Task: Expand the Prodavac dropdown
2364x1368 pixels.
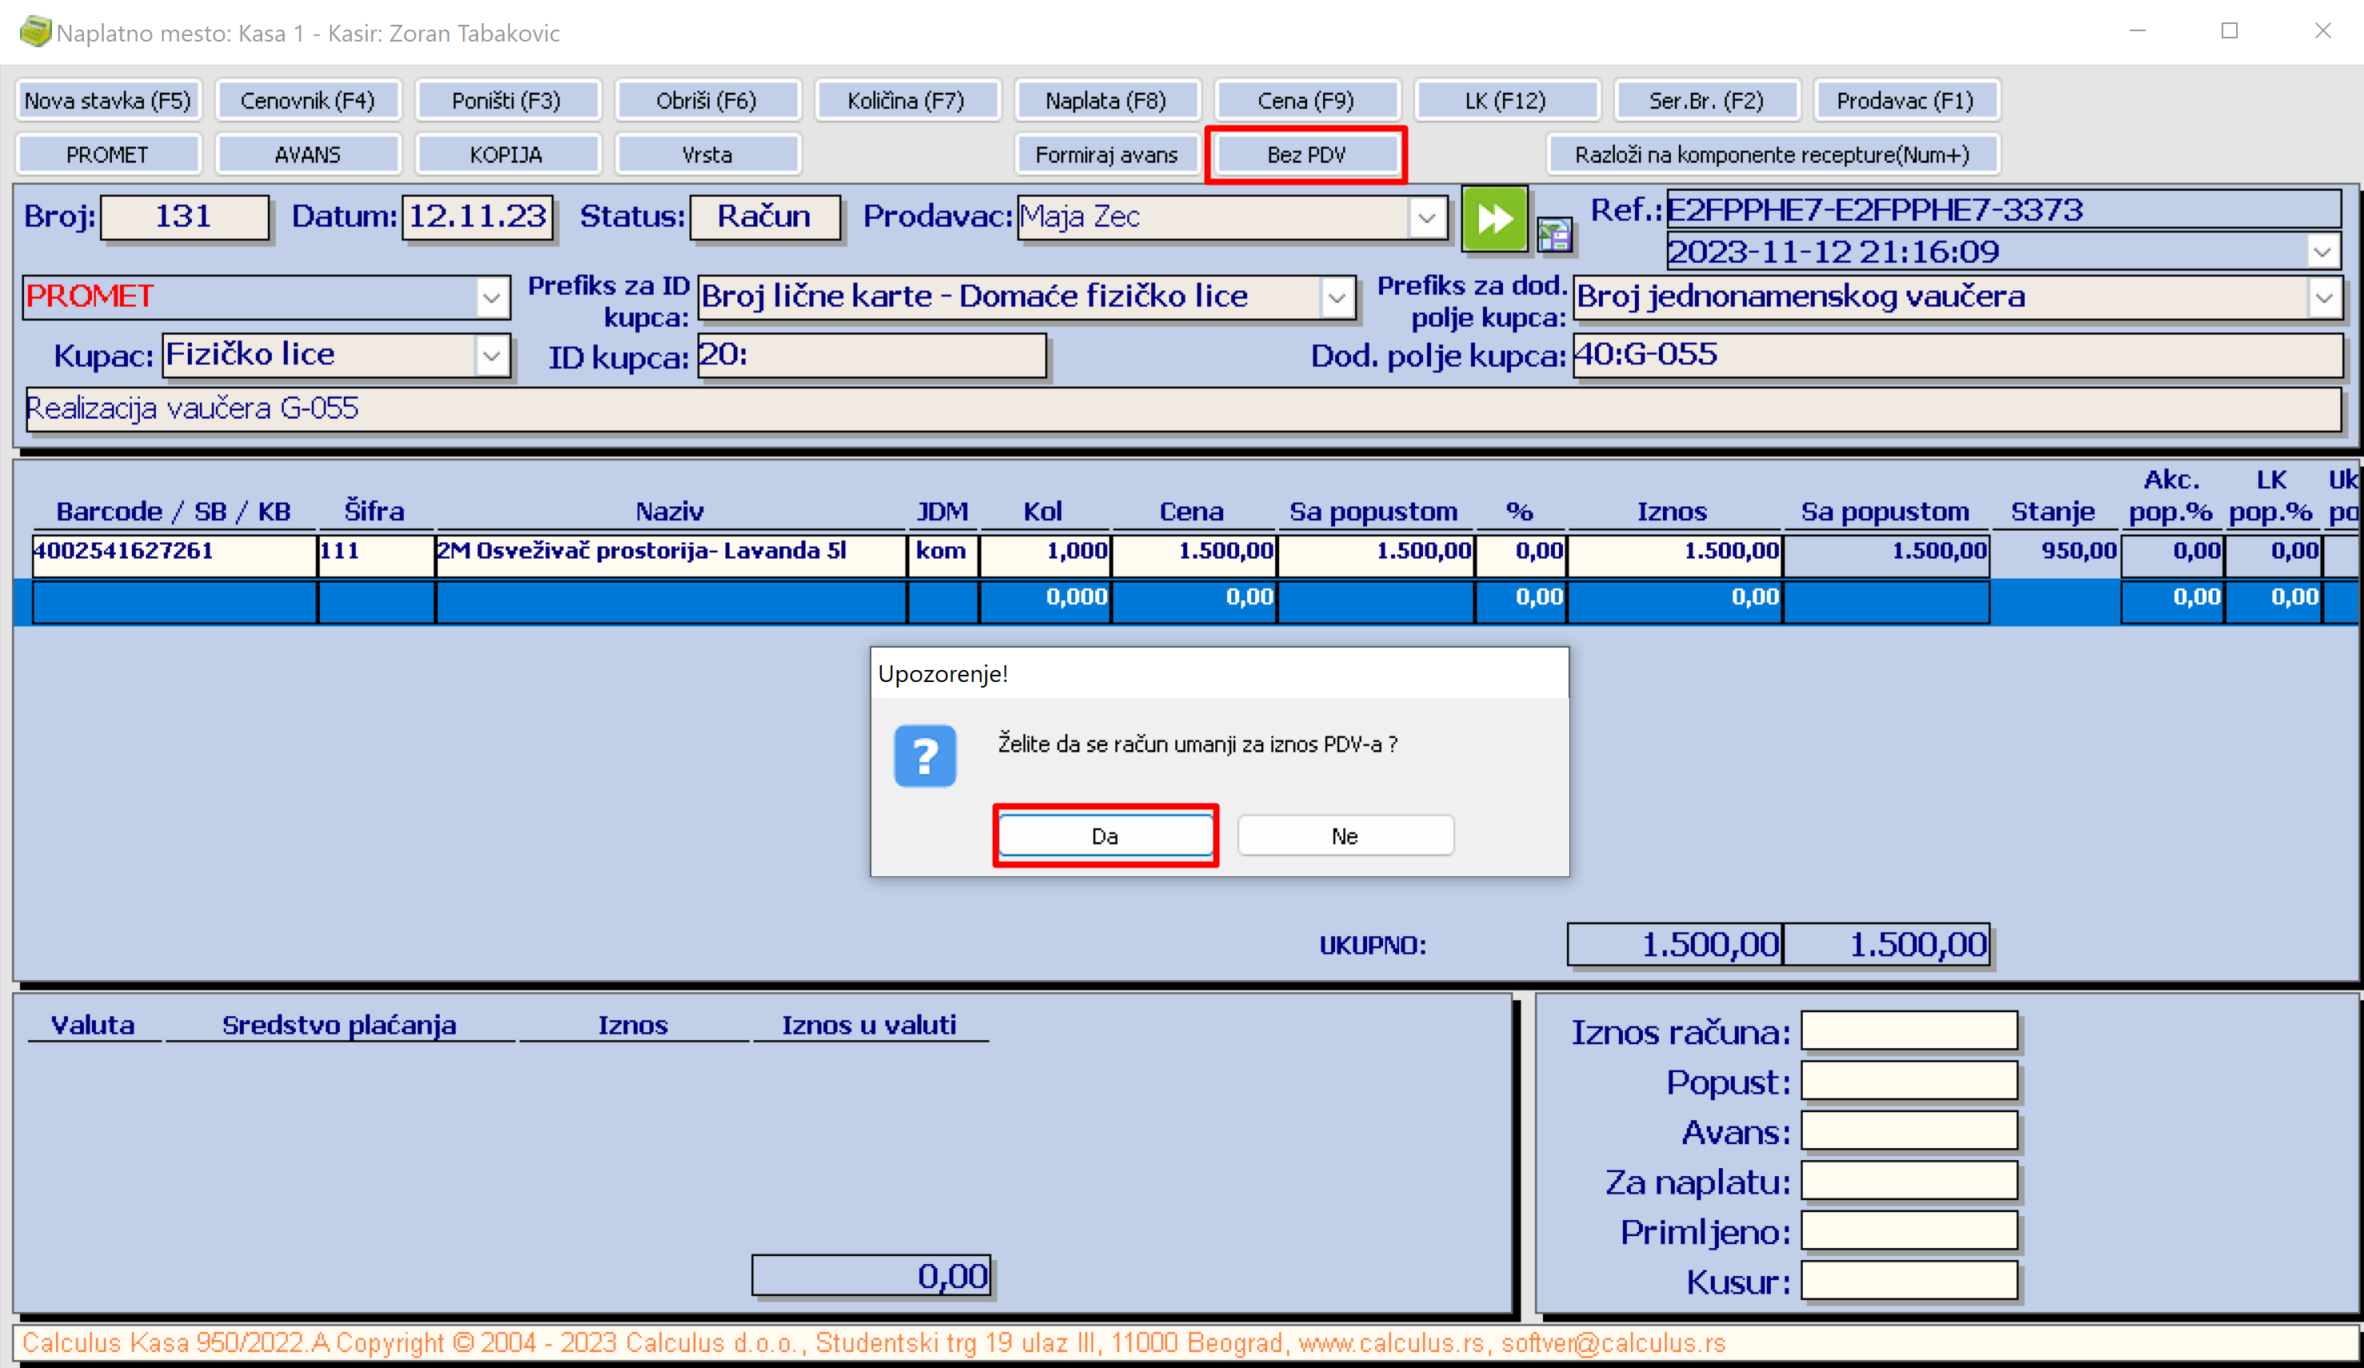Action: point(1427,217)
